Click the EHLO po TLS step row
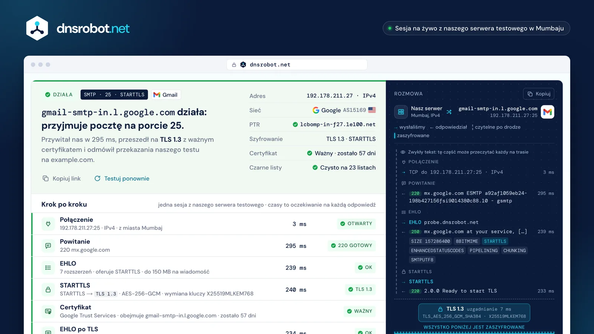This screenshot has width=594, height=334. (x=209, y=329)
